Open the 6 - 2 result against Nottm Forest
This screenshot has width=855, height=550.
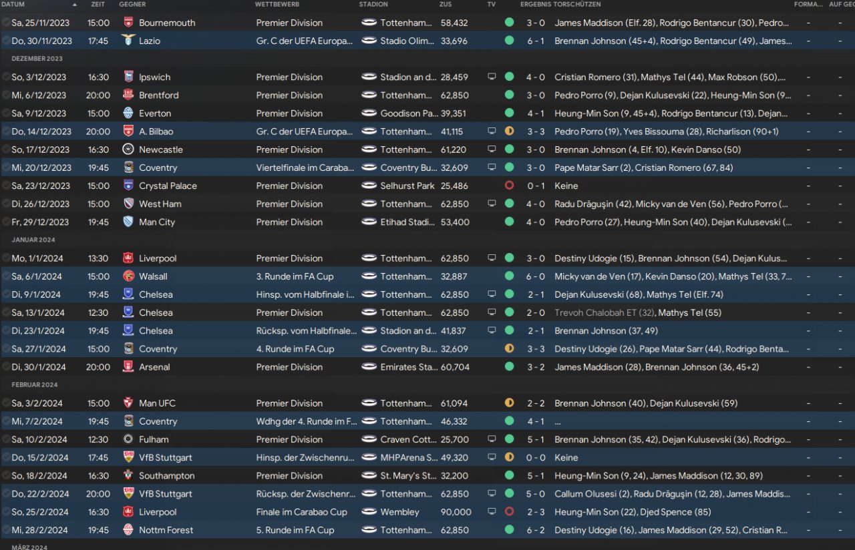[536, 530]
